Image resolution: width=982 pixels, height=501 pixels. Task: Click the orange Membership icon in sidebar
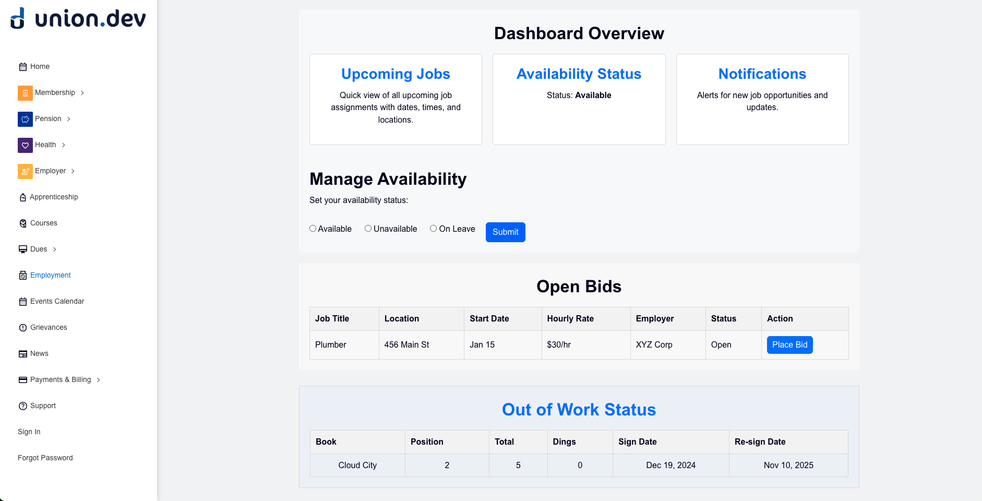tap(25, 93)
